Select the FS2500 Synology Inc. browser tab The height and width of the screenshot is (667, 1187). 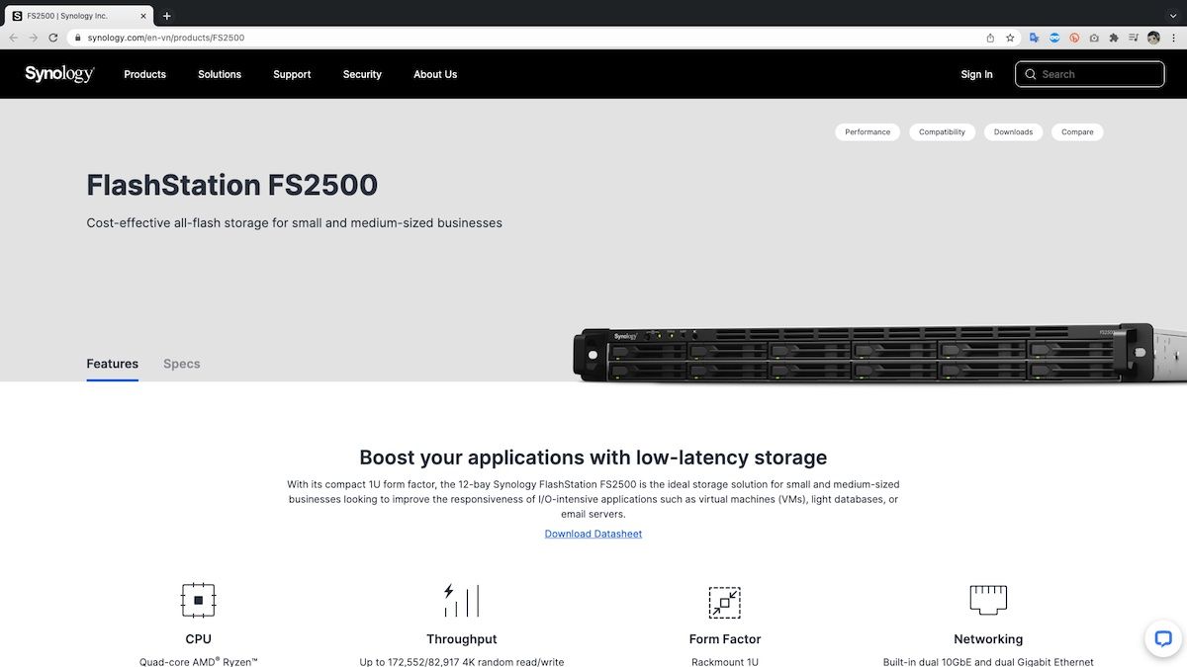79,16
